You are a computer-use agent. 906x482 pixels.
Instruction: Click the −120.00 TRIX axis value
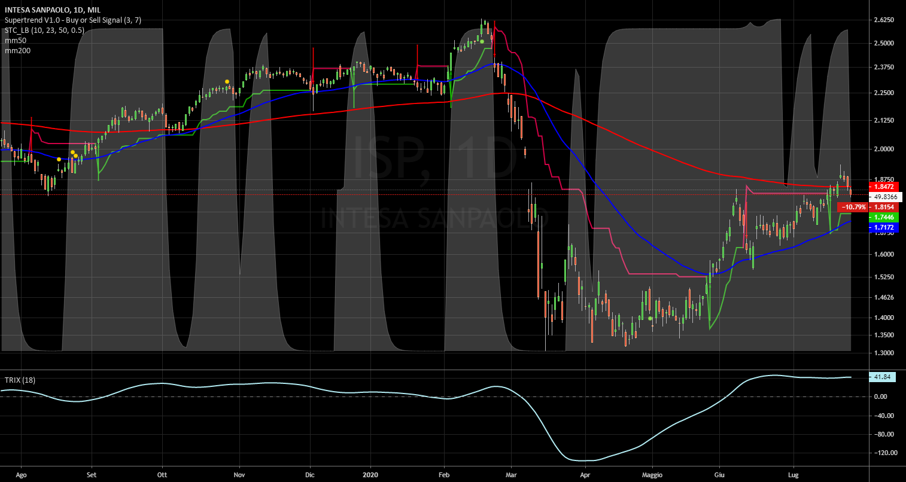coord(884,453)
